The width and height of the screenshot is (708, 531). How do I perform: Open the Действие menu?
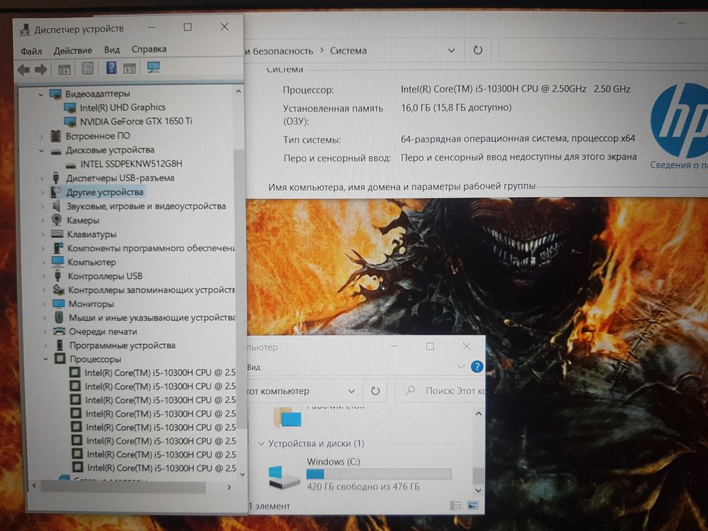pos(73,50)
